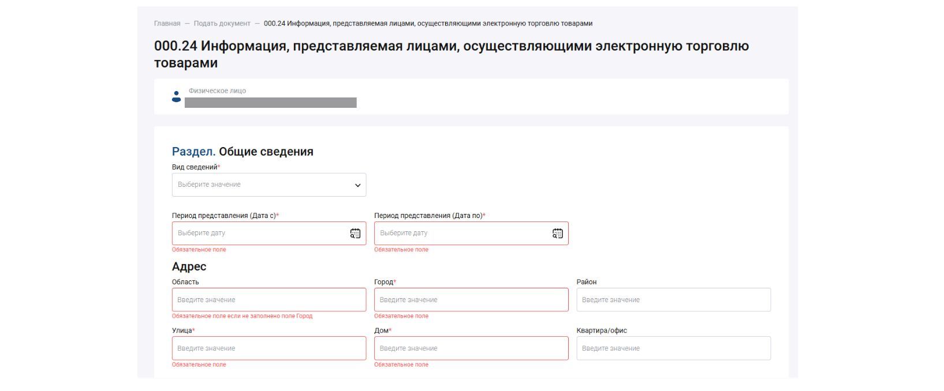Open calendar picker for Дата по field

point(557,234)
